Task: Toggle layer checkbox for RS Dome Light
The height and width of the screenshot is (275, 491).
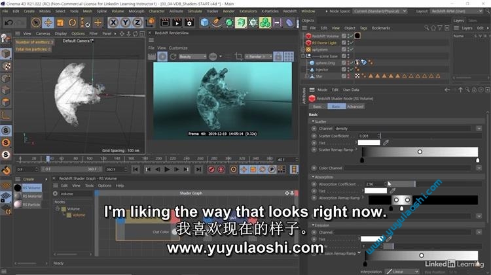Action: pyautogui.click(x=344, y=42)
